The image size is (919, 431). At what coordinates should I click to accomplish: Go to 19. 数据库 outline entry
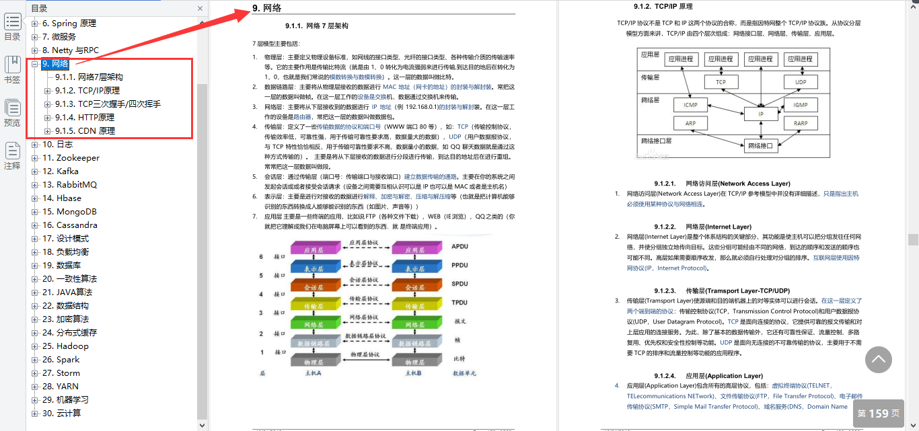62,266
